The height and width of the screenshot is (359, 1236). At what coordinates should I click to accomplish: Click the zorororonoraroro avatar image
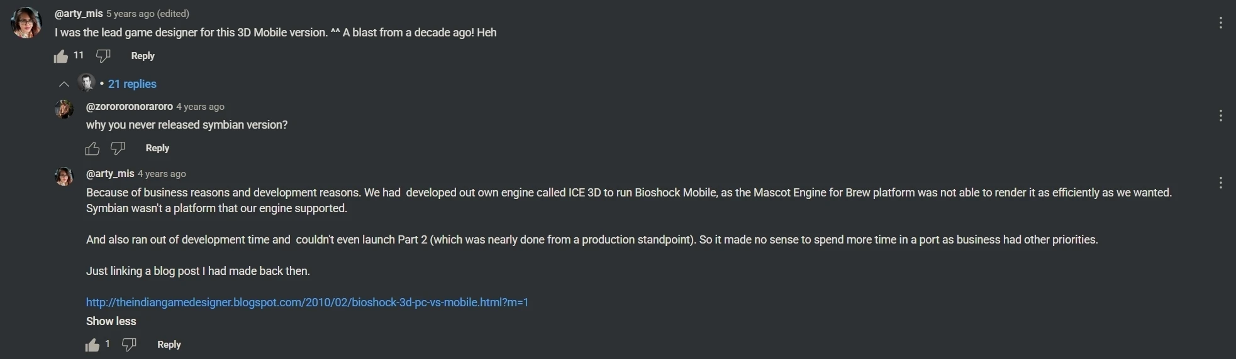[64, 109]
